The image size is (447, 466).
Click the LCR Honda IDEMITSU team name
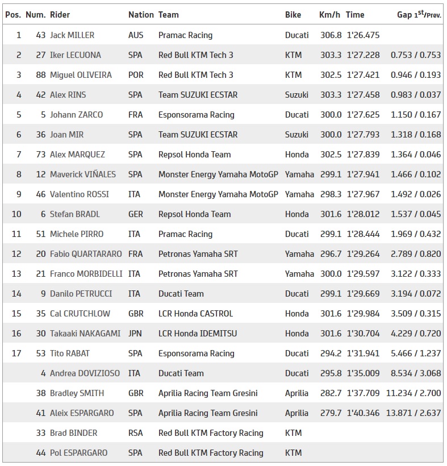coord(197,334)
